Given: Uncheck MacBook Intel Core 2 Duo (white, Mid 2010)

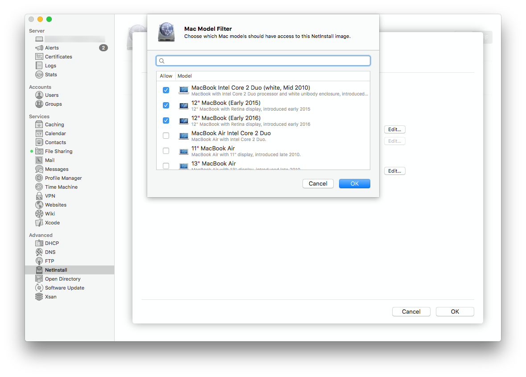Looking at the screenshot, I should pos(166,90).
